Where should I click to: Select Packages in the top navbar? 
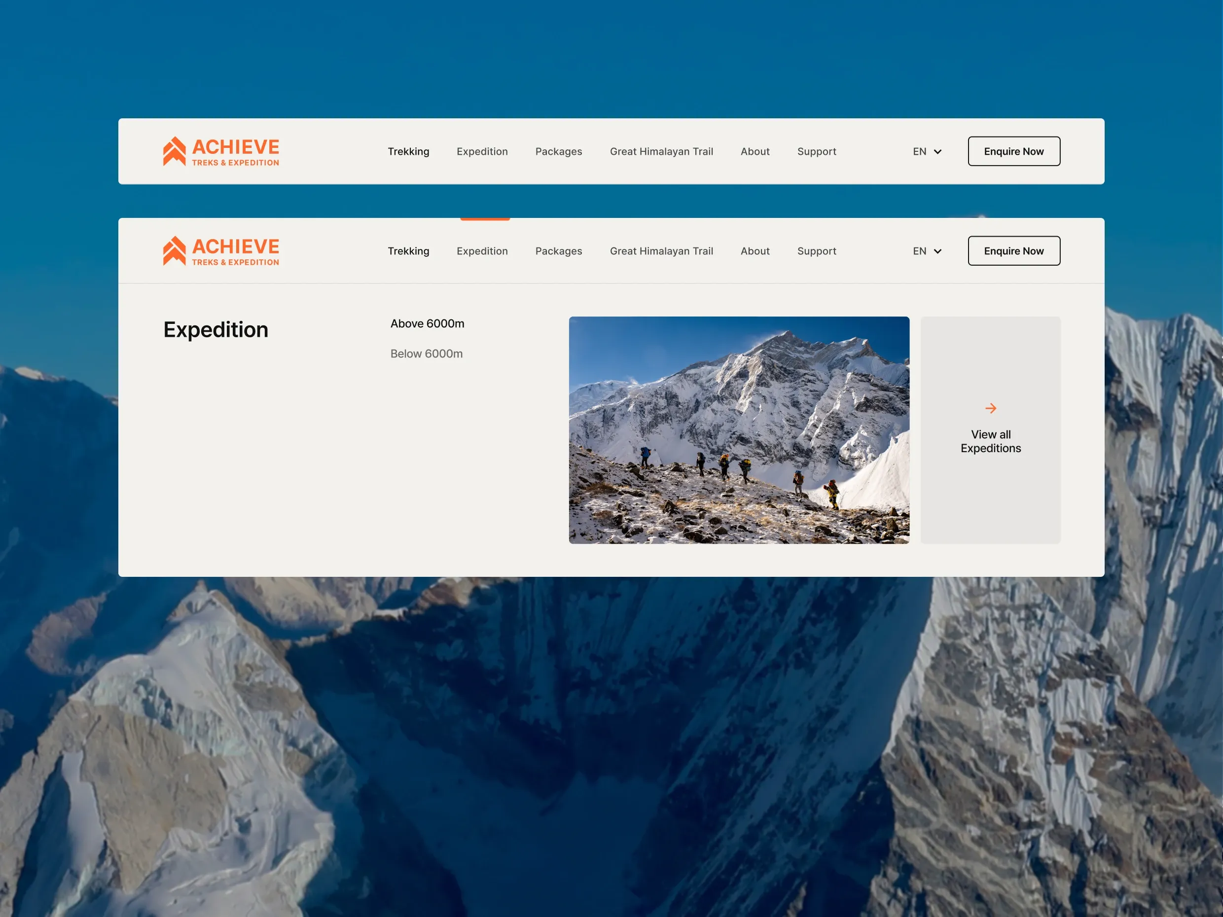pyautogui.click(x=558, y=151)
